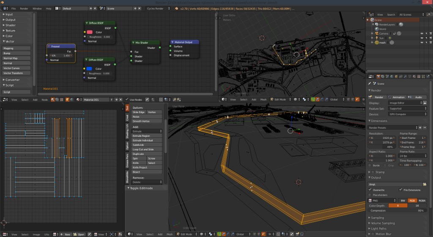Enable edge select mode in bottom viewport
This screenshot has width=433, height=237.
[x=259, y=234]
